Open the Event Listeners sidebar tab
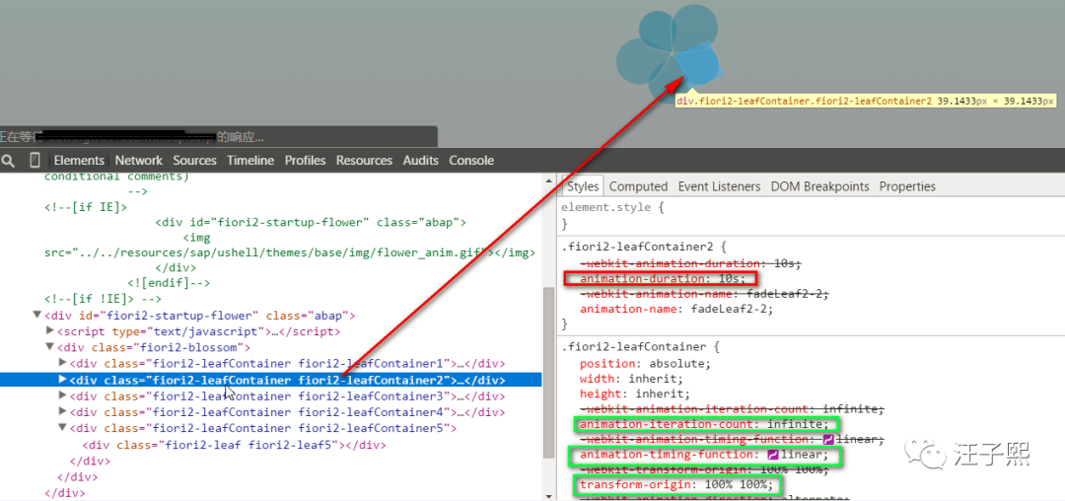The width and height of the screenshot is (1065, 501). (x=719, y=186)
